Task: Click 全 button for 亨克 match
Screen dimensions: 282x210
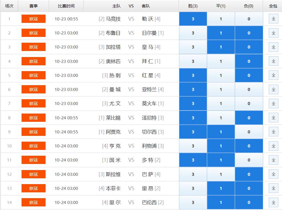Action: coord(273,146)
